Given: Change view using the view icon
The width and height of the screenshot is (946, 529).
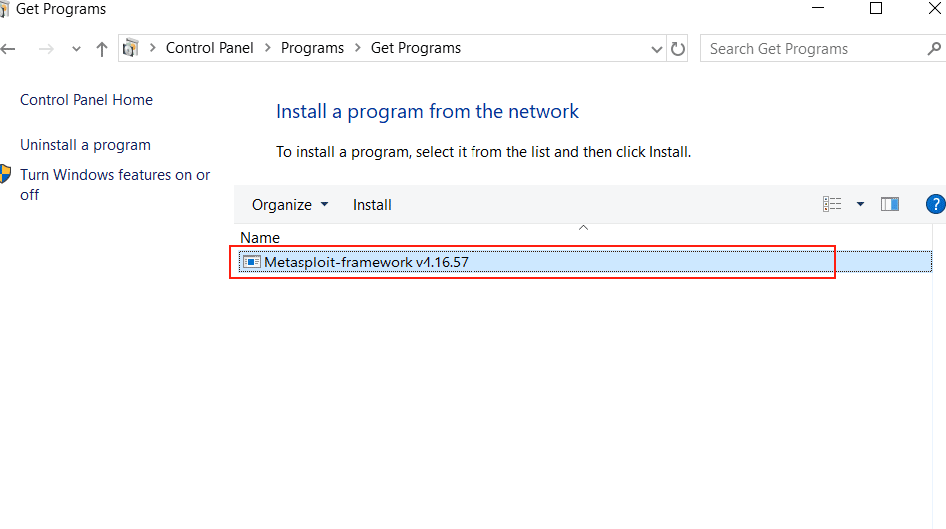Looking at the screenshot, I should point(832,204).
